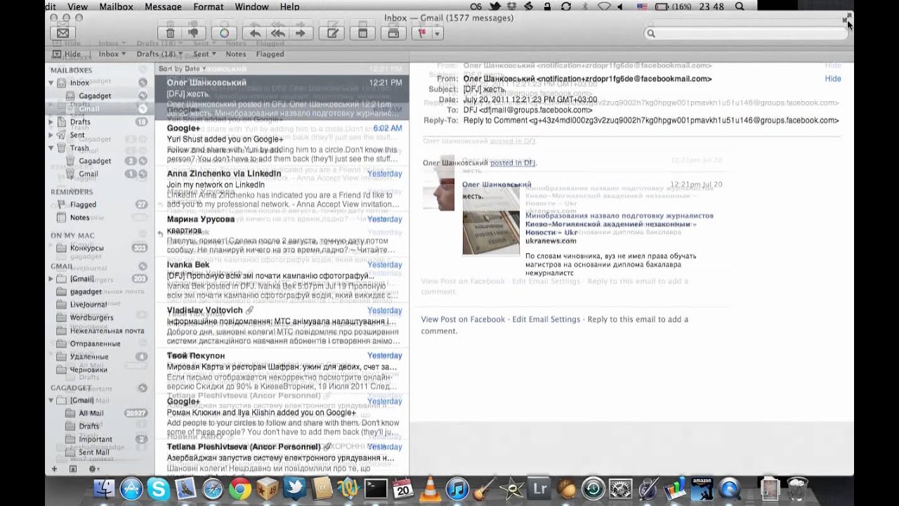Open the Colors wheel toolbar button

224,32
